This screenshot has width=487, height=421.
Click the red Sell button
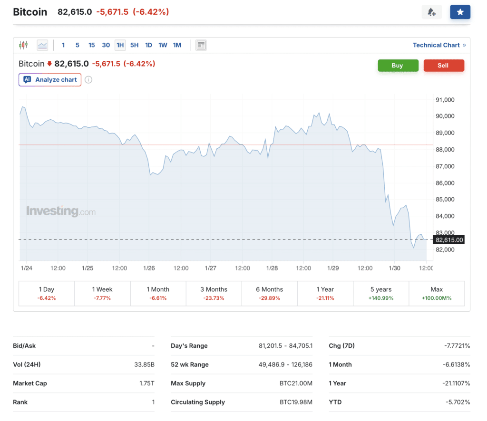pos(444,65)
